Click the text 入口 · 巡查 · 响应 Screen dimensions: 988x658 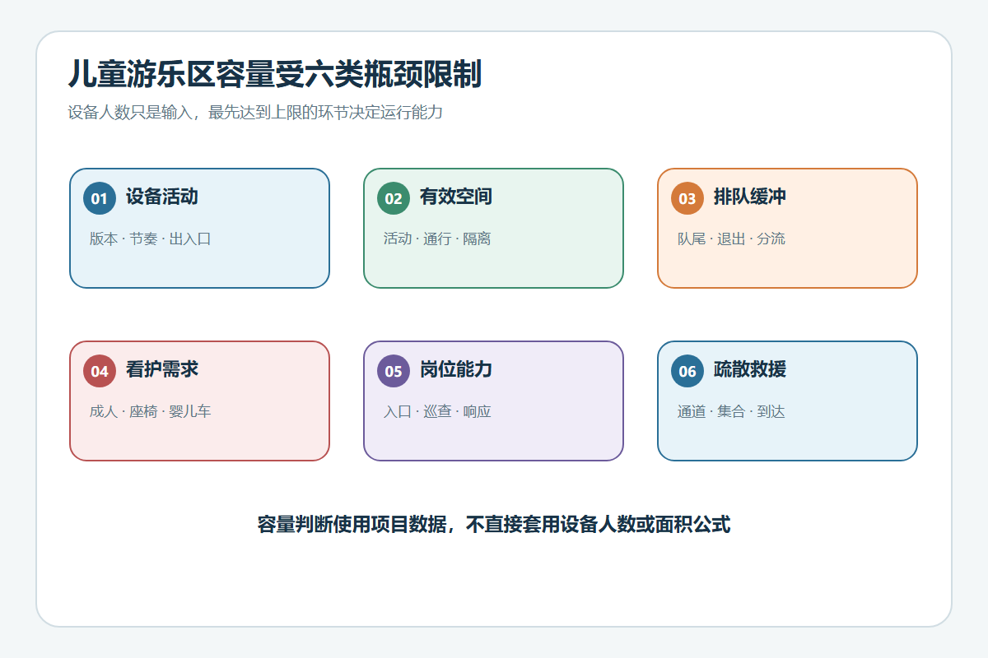(x=437, y=412)
